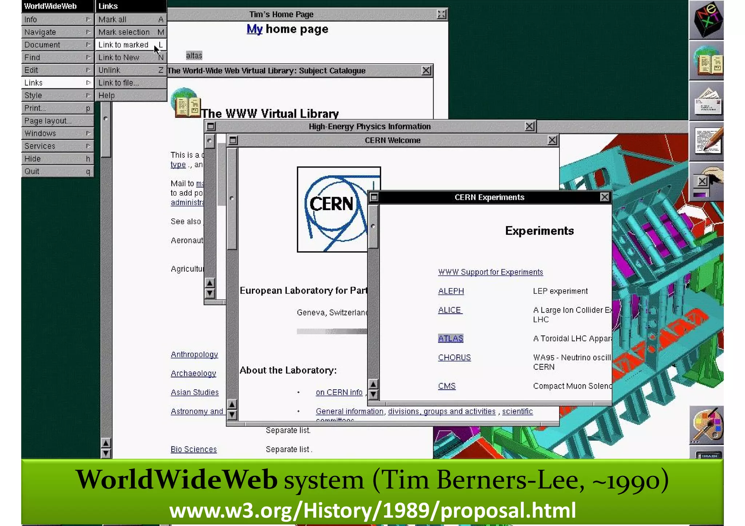Choose Unlink in Links menu
The height and width of the screenshot is (526, 745).
(131, 70)
